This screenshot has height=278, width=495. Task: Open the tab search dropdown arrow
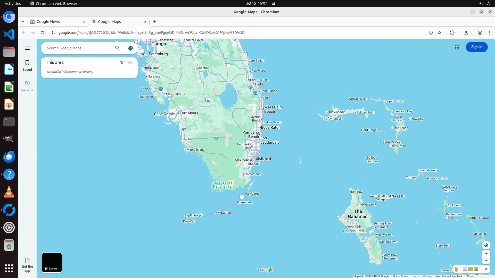click(23, 22)
